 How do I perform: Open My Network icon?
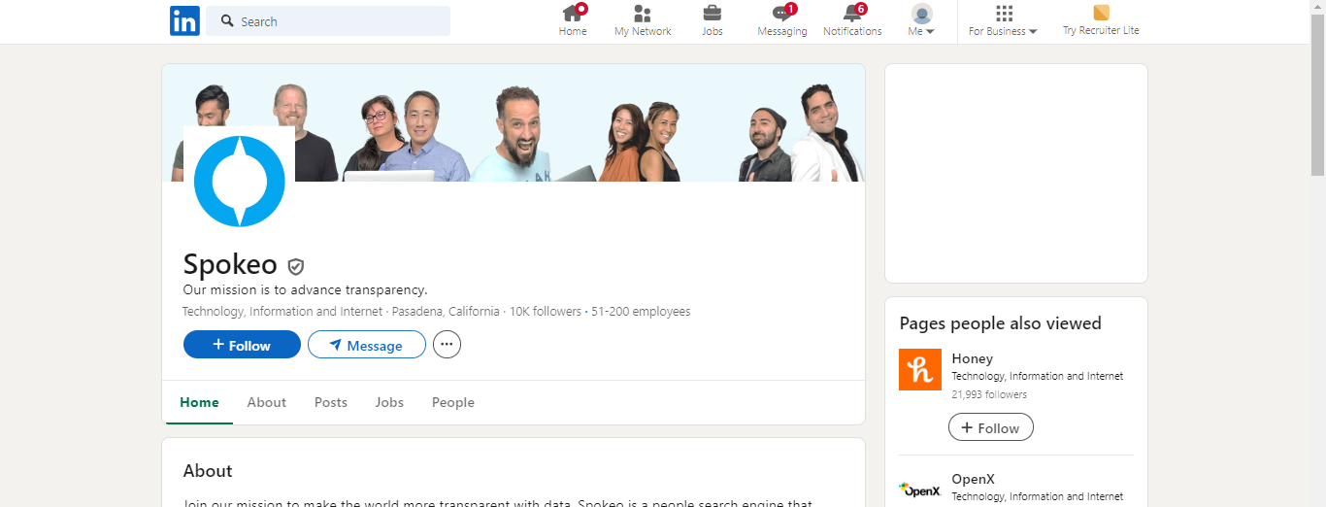(642, 14)
